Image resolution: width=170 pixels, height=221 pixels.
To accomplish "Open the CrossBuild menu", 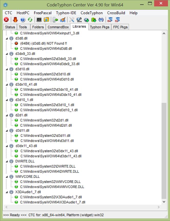I will click(x=116, y=13).
